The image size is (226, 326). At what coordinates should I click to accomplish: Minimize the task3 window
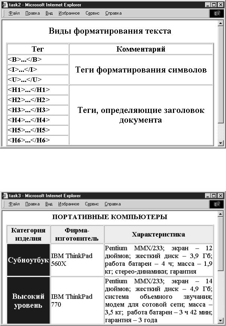(x=208, y=196)
